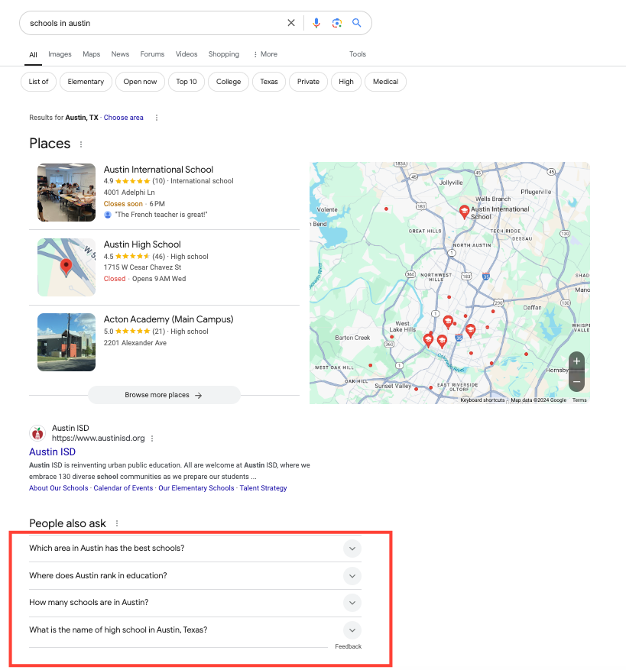Zoom out on the map

point(576,381)
